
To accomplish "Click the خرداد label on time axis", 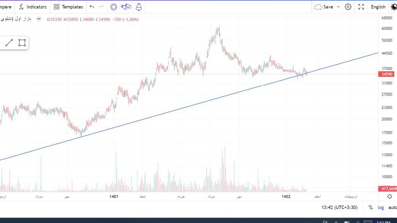I will pos(181,196).
